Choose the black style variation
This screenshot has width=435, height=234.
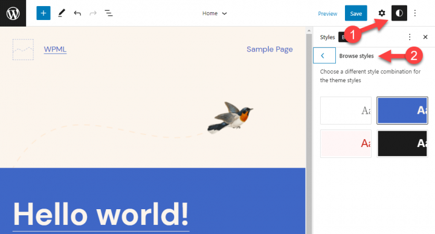[402, 143]
